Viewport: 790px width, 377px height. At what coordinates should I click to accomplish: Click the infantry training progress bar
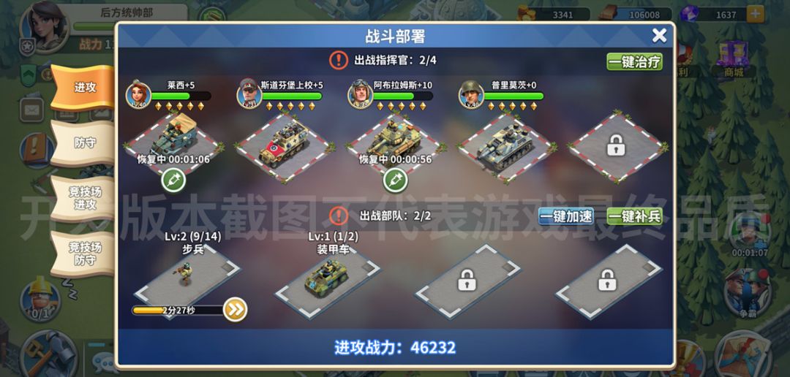coord(178,310)
